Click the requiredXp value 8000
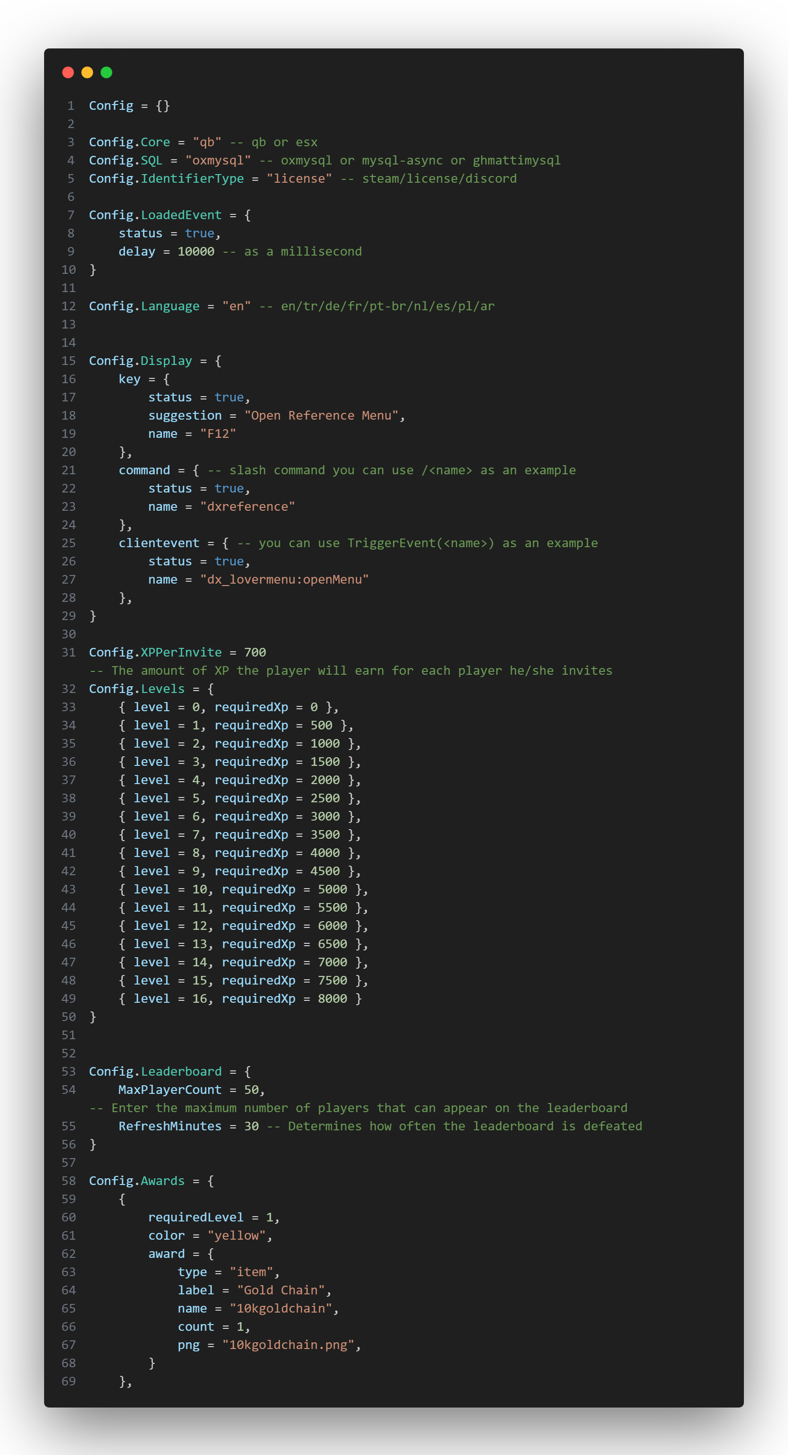This screenshot has height=1455, width=788. 333,998
